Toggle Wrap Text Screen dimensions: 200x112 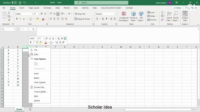(x=80, y=14)
